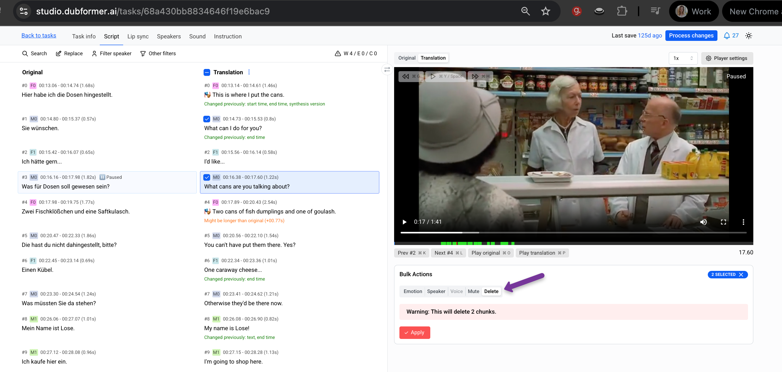Select the Emotion bulk action

click(x=413, y=291)
